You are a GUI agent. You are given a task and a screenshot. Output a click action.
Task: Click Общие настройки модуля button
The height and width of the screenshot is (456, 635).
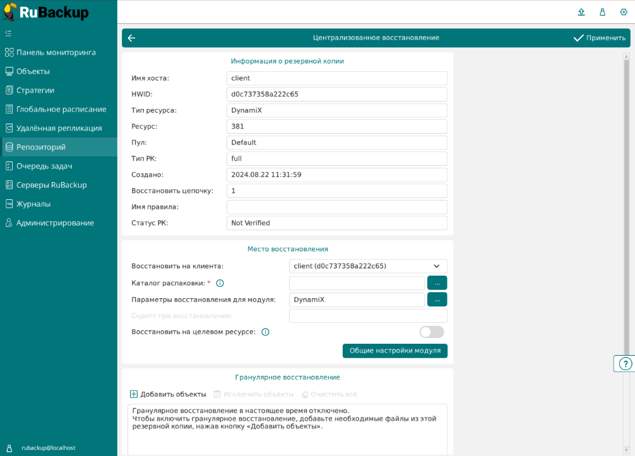tap(395, 351)
